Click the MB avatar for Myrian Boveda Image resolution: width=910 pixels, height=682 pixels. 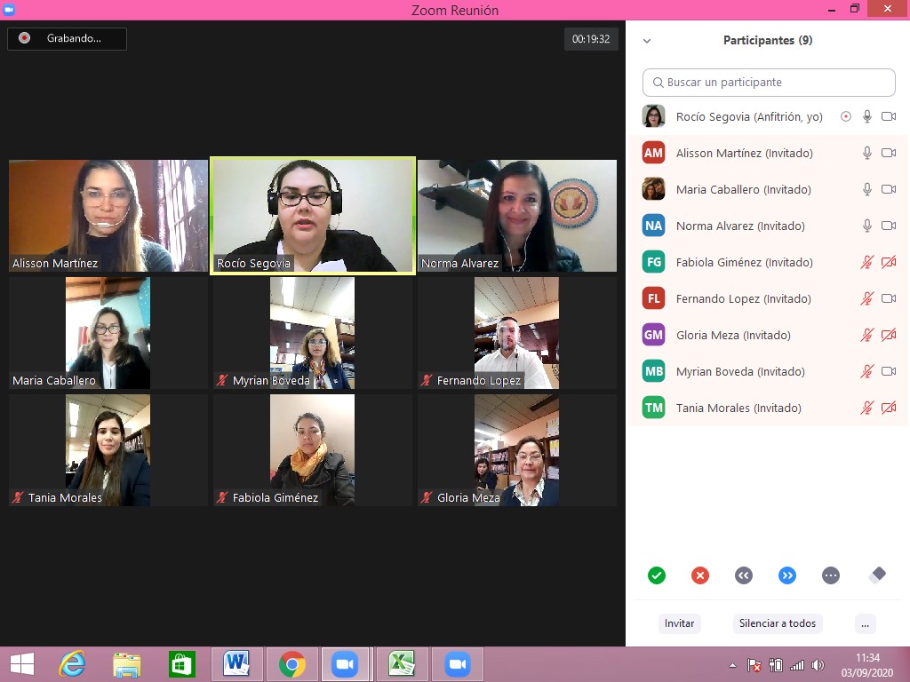point(653,371)
